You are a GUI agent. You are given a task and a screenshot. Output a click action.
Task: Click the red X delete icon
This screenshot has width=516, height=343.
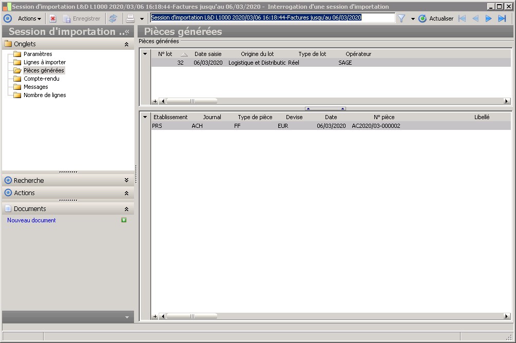pyautogui.click(x=53, y=19)
